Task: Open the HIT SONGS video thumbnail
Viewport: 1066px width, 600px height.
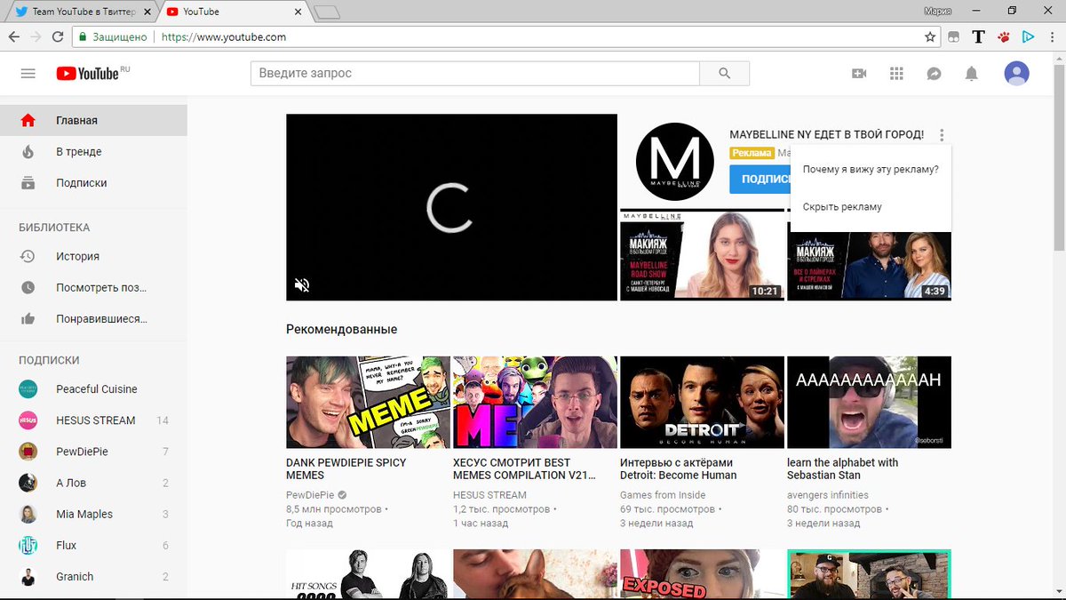Action: pos(368,574)
